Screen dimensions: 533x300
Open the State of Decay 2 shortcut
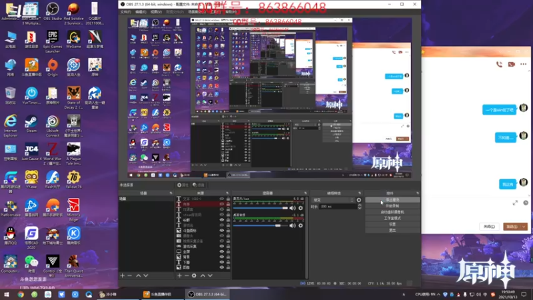click(x=73, y=98)
